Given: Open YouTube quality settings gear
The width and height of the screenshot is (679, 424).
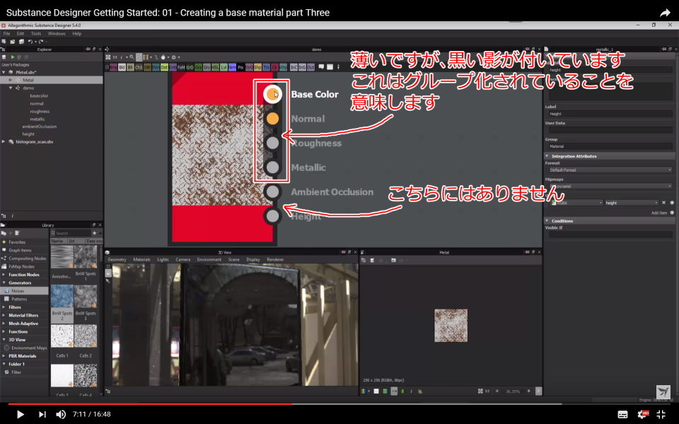Looking at the screenshot, I should coord(643,415).
